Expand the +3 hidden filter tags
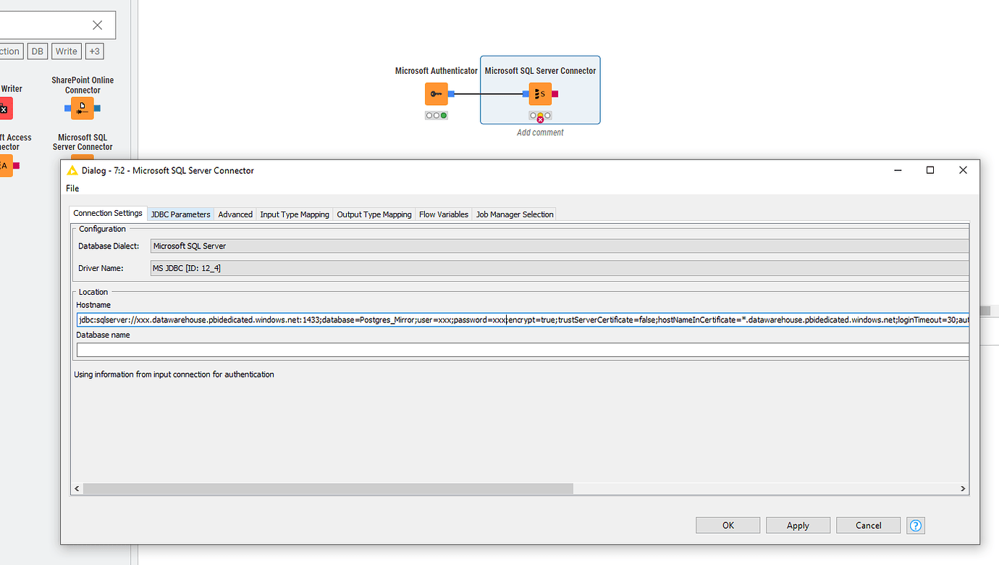This screenshot has height=565, width=999. 94,51
